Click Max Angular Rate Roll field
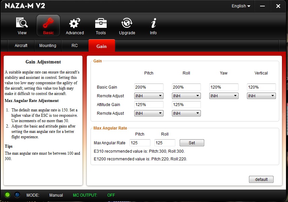This screenshot has width=288, height=202. (x=165, y=143)
